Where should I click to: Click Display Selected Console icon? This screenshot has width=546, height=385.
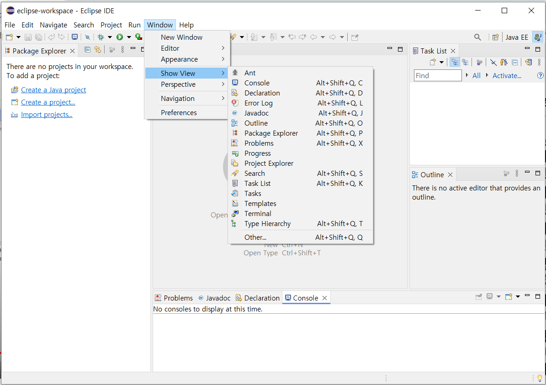(x=490, y=296)
